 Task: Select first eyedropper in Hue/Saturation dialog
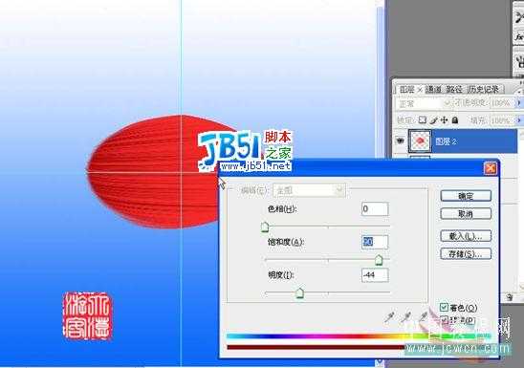[390, 317]
